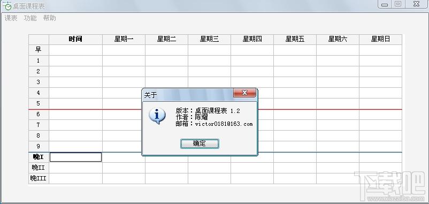Screen dimensions: 429x204
Task: Click the 星期二 cell in 晚III row
Action: click(166, 178)
